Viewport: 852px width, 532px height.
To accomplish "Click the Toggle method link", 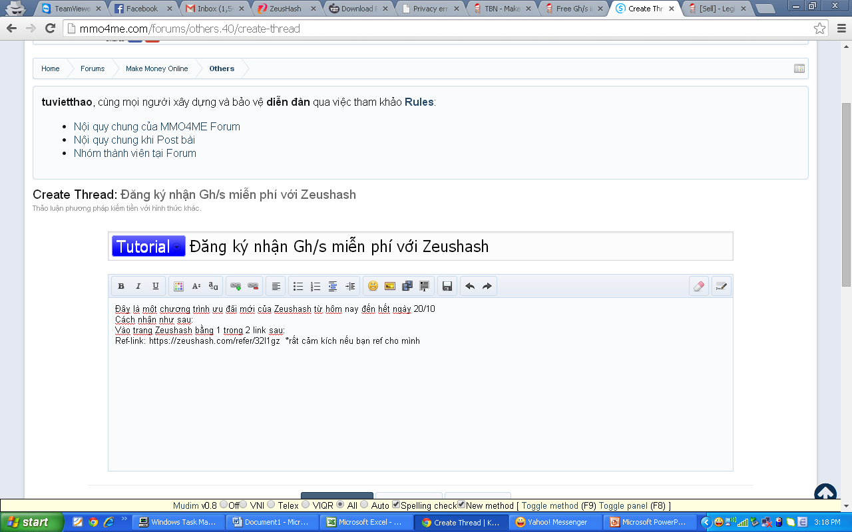I will tap(550, 505).
